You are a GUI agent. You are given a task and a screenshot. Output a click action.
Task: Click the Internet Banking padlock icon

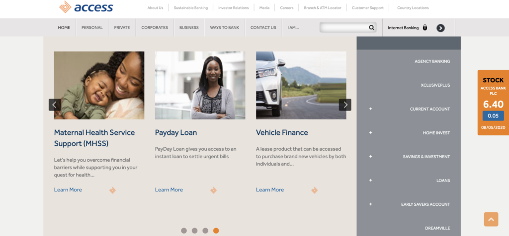click(425, 28)
